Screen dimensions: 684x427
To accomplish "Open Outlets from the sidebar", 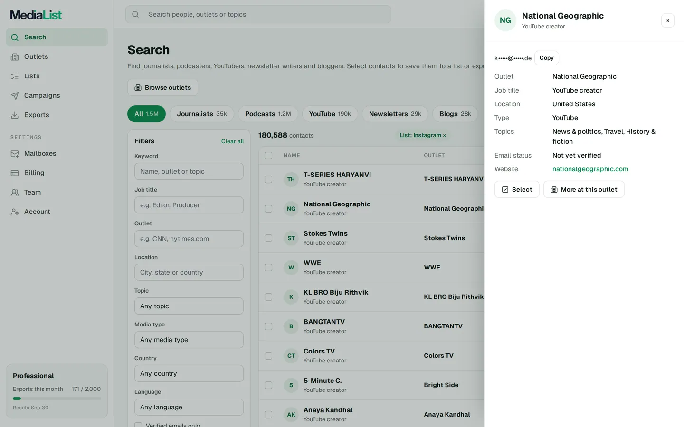I will pos(57,56).
